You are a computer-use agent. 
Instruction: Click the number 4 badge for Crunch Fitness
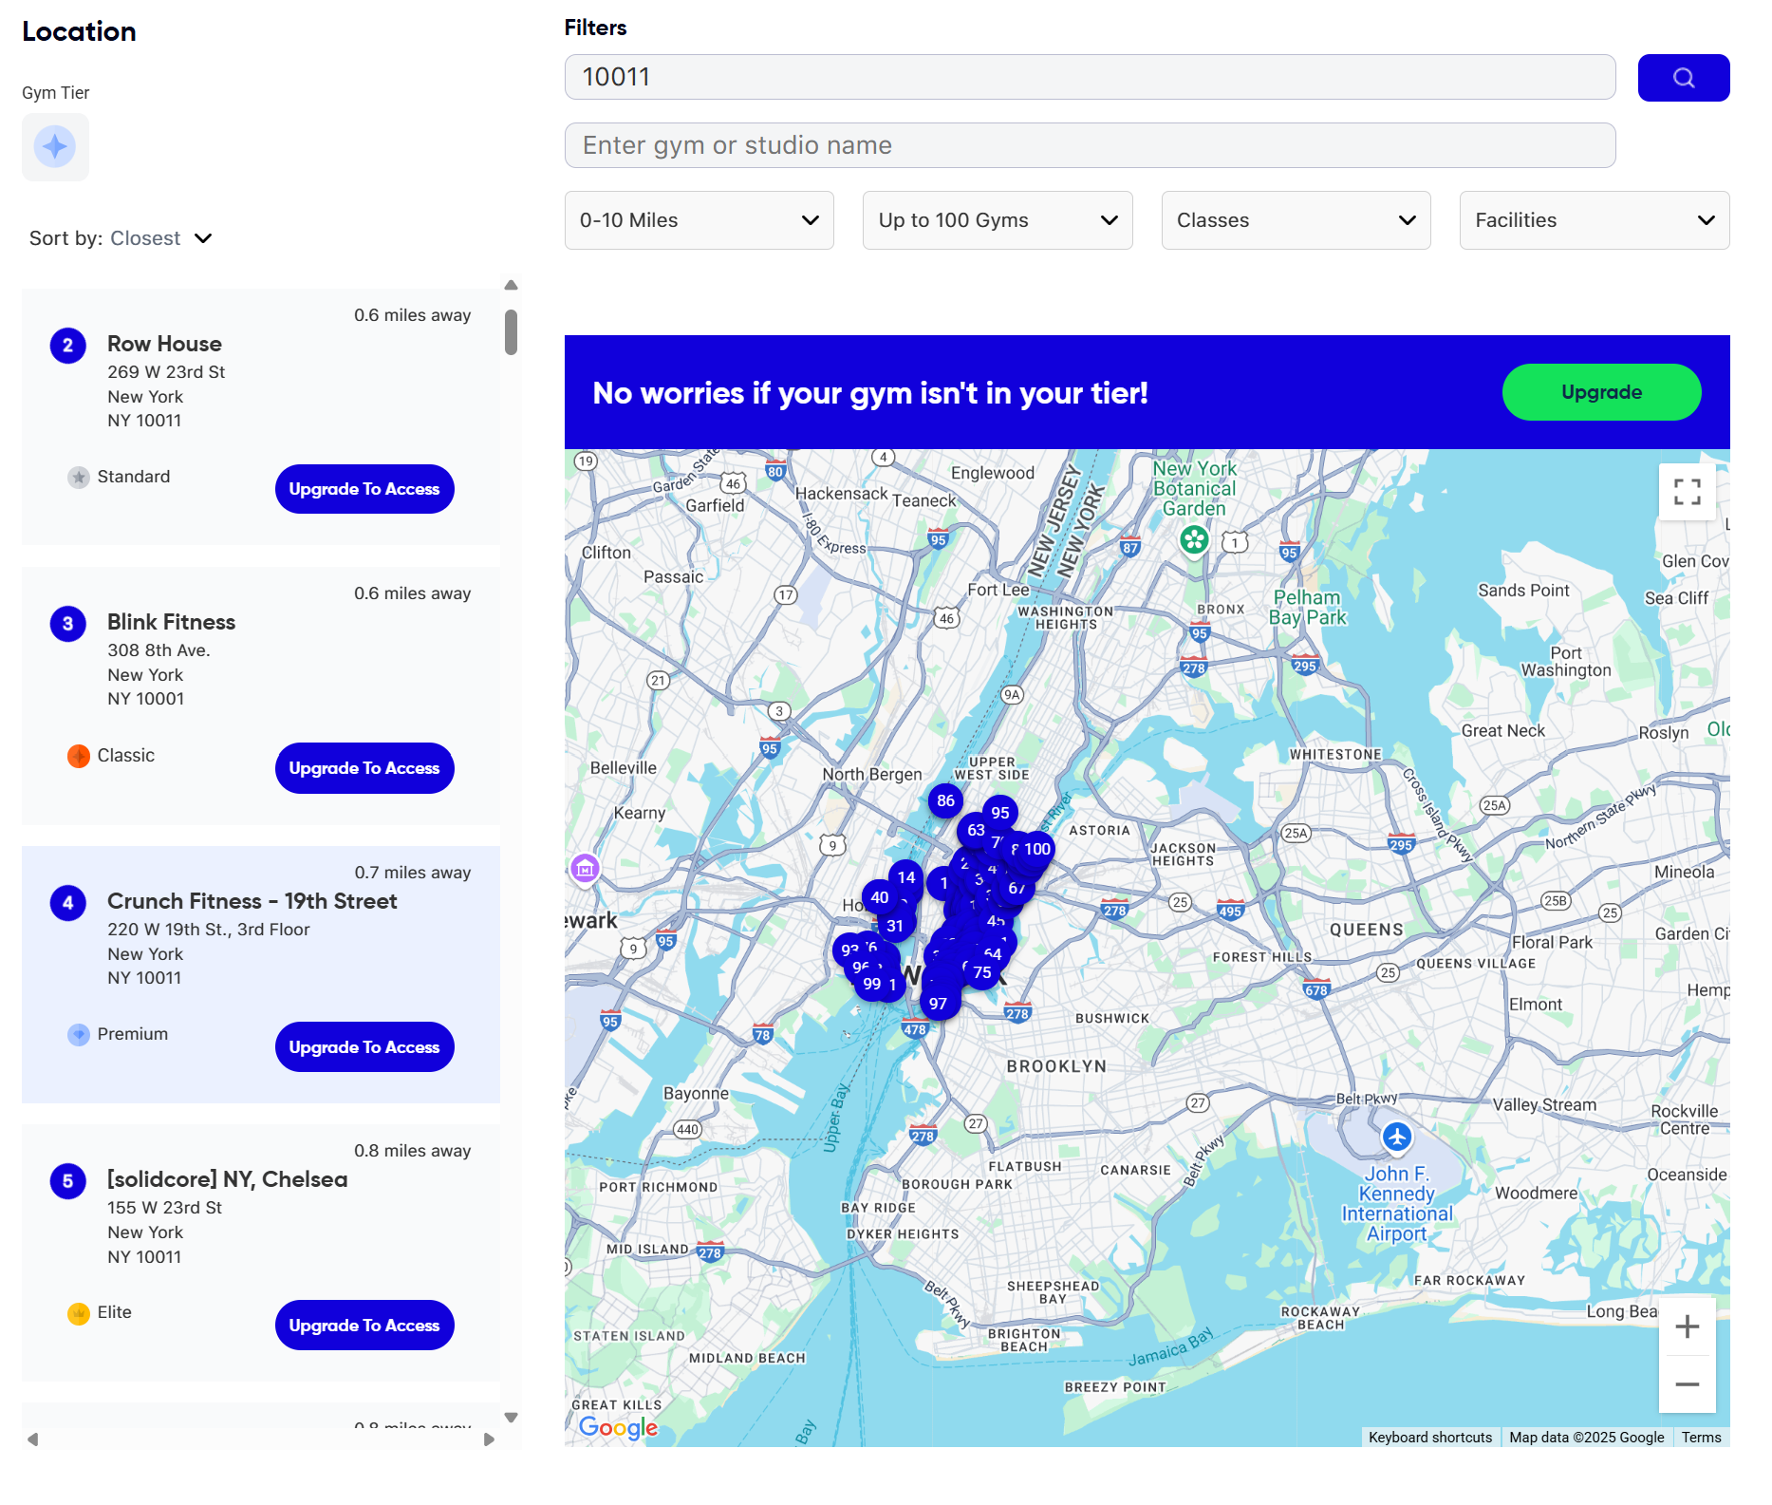[x=67, y=903]
